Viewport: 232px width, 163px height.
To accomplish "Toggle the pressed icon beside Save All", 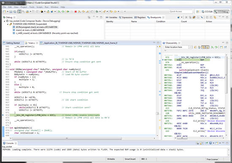I will (x=19, y=11).
